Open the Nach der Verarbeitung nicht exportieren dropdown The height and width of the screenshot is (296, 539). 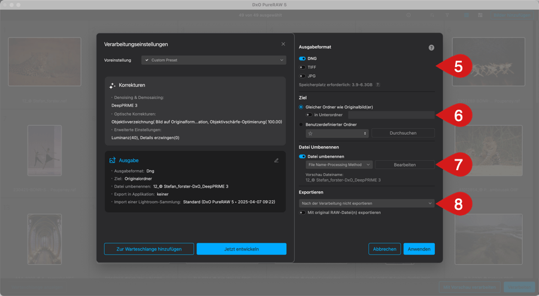click(367, 203)
